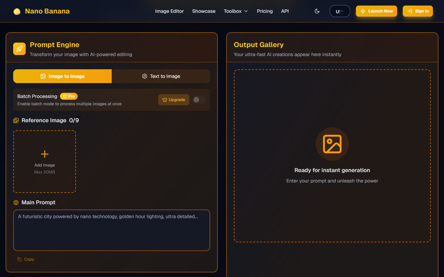Click the rocket Prompt Engine icon

coord(19,49)
